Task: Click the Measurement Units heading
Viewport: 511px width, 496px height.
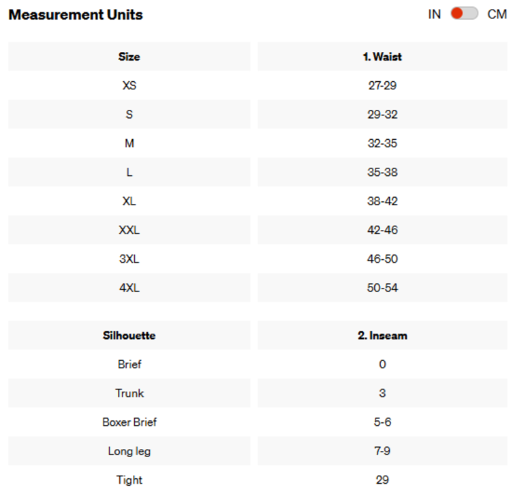Action: [x=76, y=14]
